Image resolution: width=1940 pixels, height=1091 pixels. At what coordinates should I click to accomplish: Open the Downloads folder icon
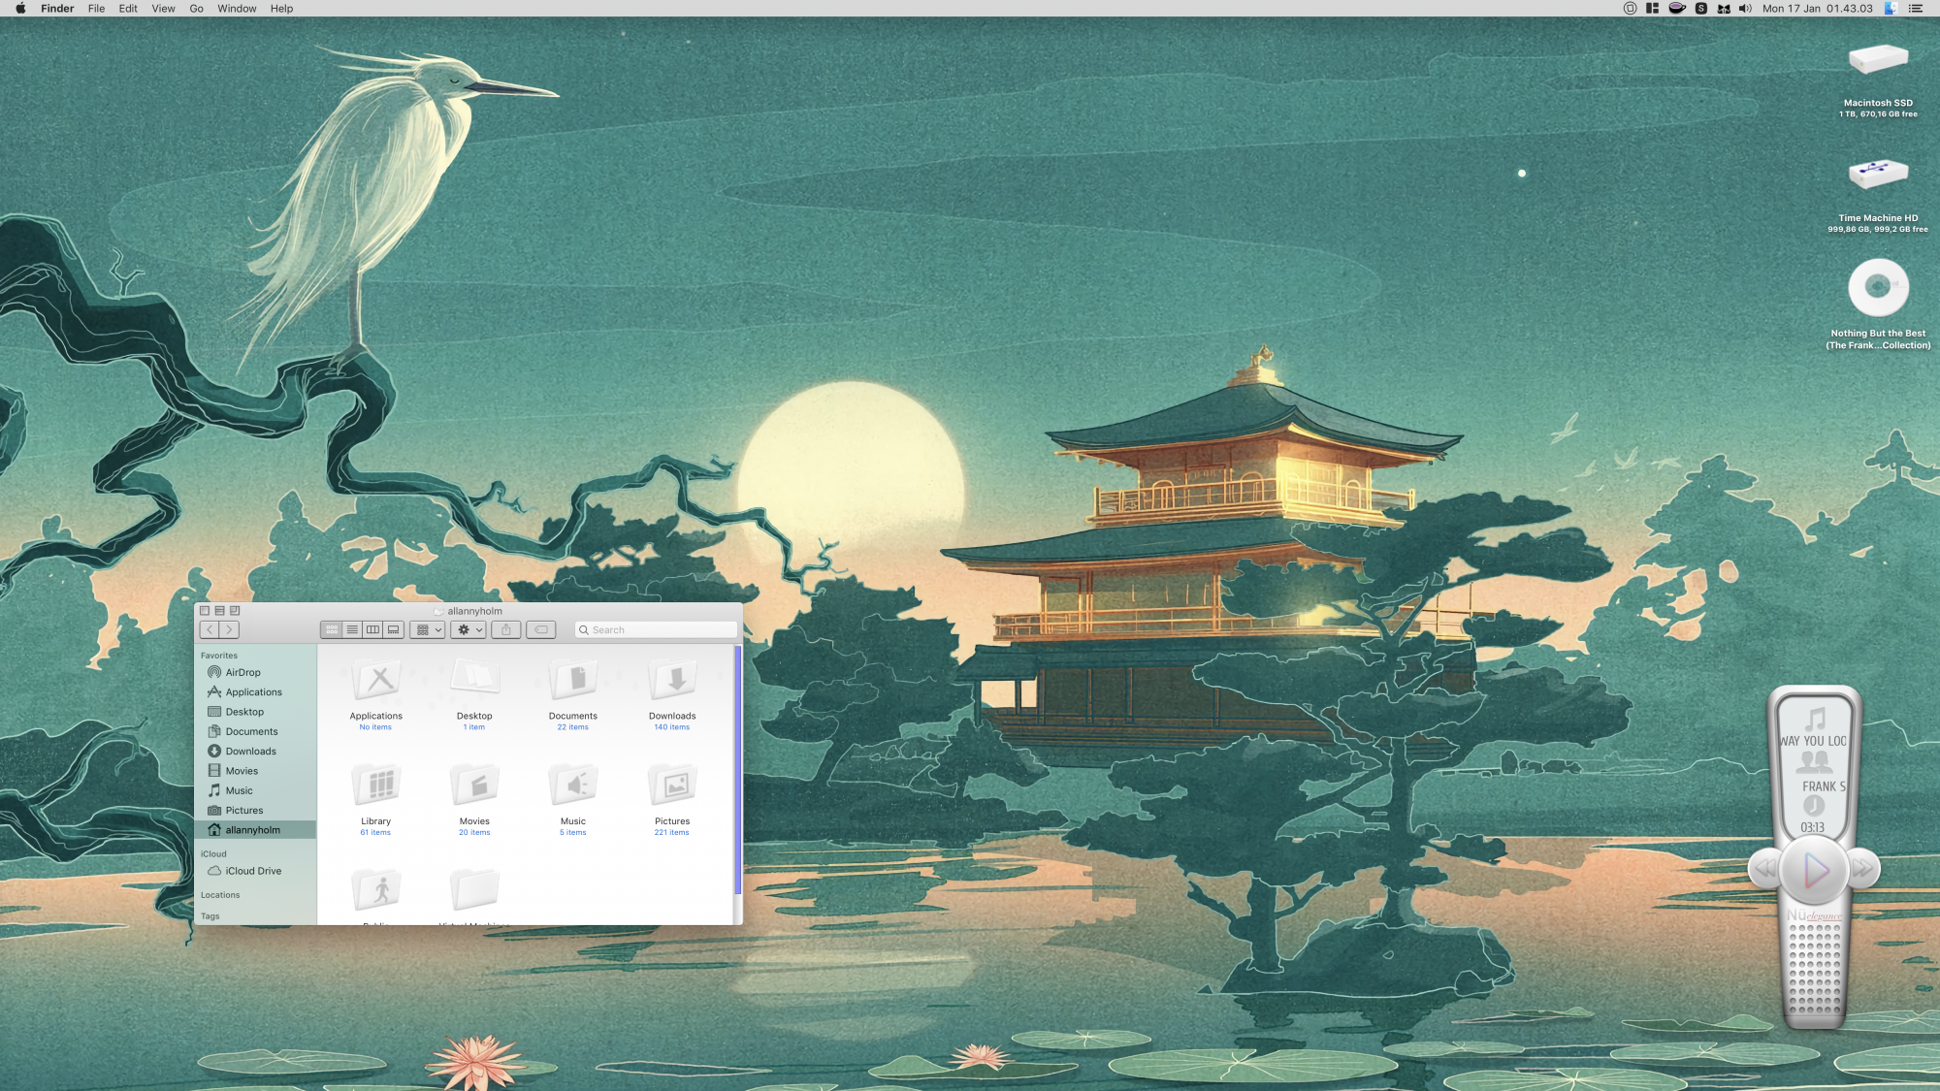(x=672, y=682)
